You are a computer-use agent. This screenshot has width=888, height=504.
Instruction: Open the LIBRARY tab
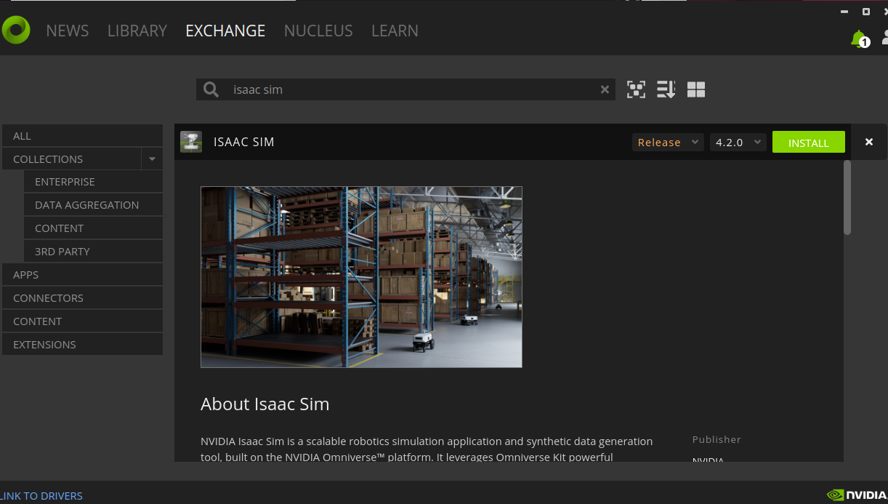pyautogui.click(x=137, y=31)
